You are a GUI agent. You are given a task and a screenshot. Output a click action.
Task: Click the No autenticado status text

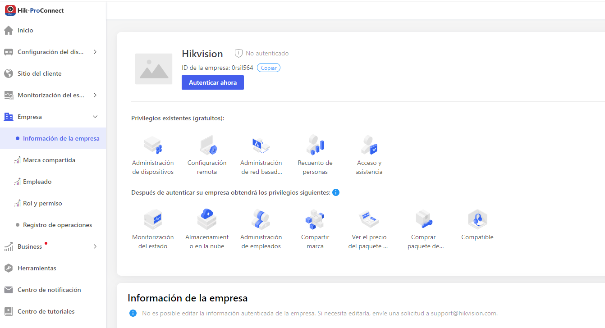coord(267,53)
